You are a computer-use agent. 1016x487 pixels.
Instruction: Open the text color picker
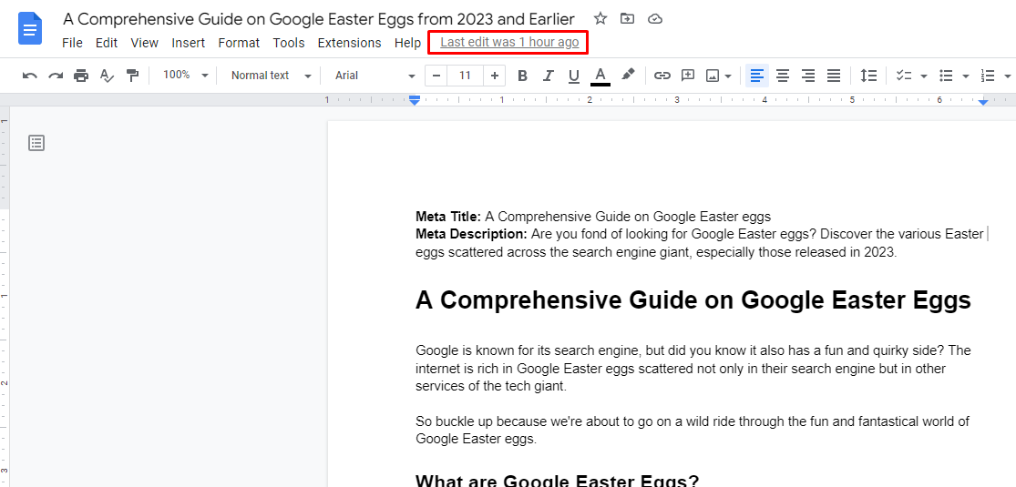(600, 76)
